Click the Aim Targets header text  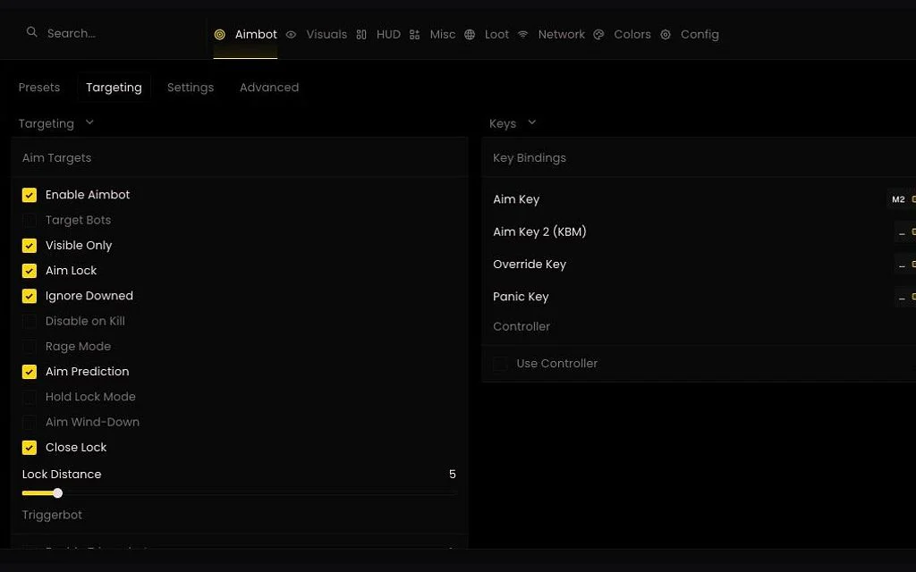[x=56, y=158]
